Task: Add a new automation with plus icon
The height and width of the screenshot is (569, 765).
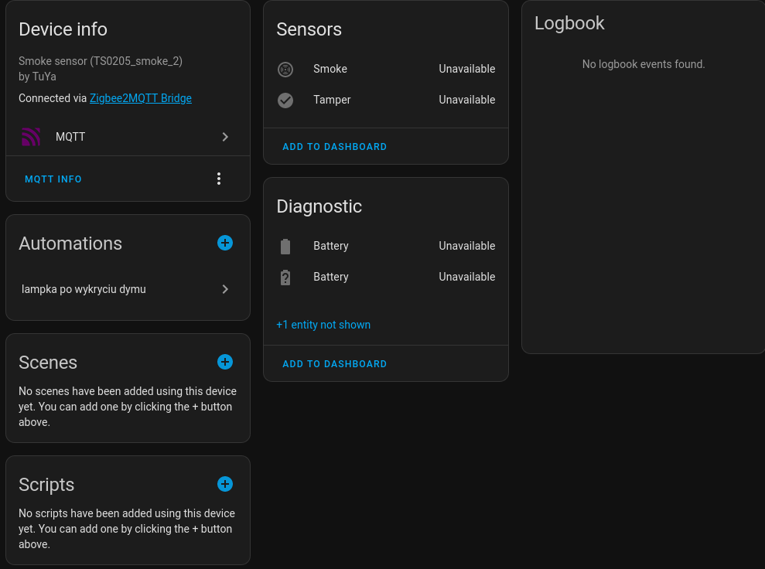Action: pos(225,243)
